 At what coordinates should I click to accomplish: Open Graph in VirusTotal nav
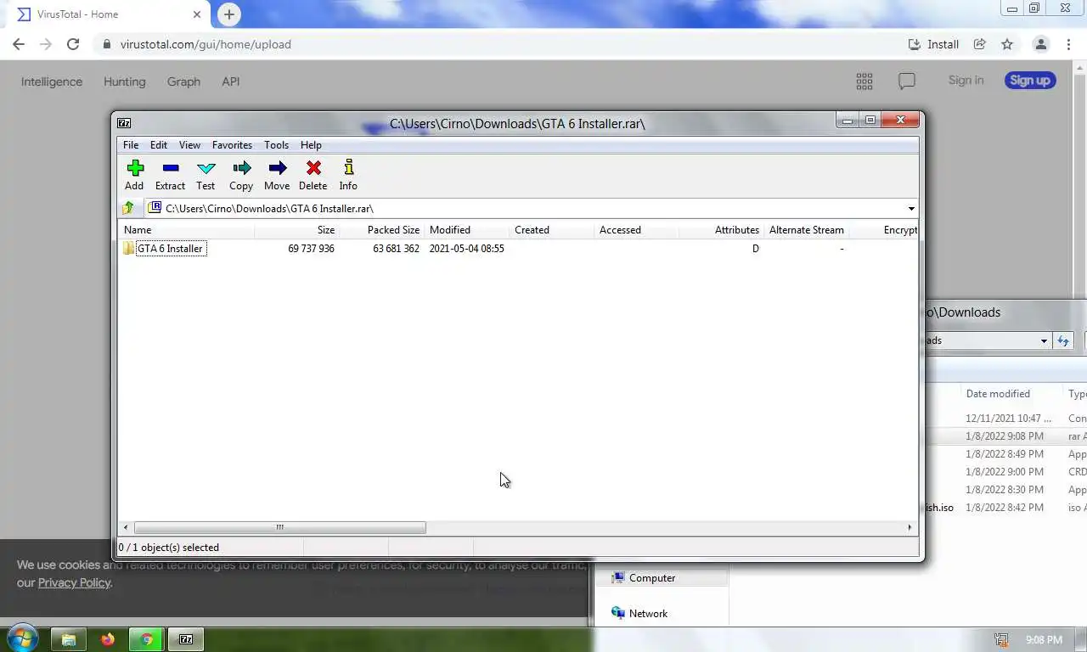point(183,81)
